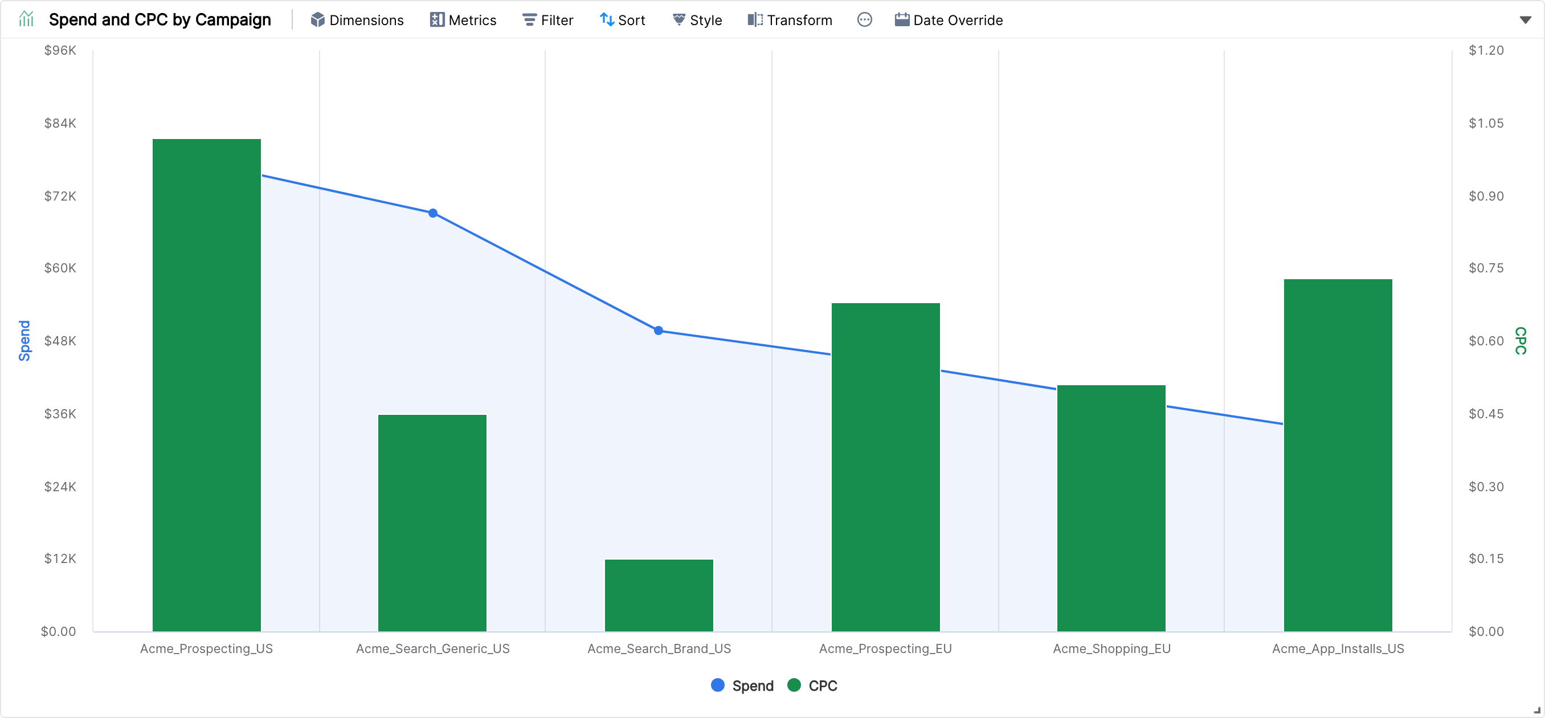Toggle Spend series in legend
The width and height of the screenshot is (1545, 718).
pyautogui.click(x=752, y=686)
